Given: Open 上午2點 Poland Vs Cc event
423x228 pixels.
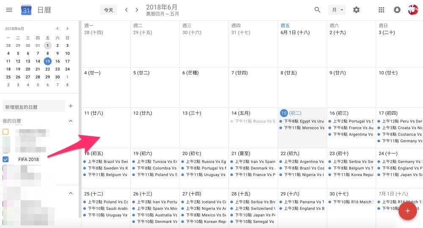Looking at the screenshot, I should (105, 202).
